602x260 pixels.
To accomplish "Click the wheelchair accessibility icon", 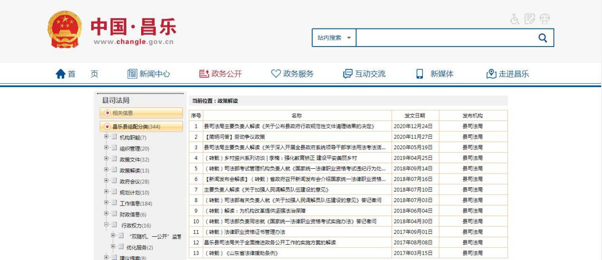I will pos(515,19).
